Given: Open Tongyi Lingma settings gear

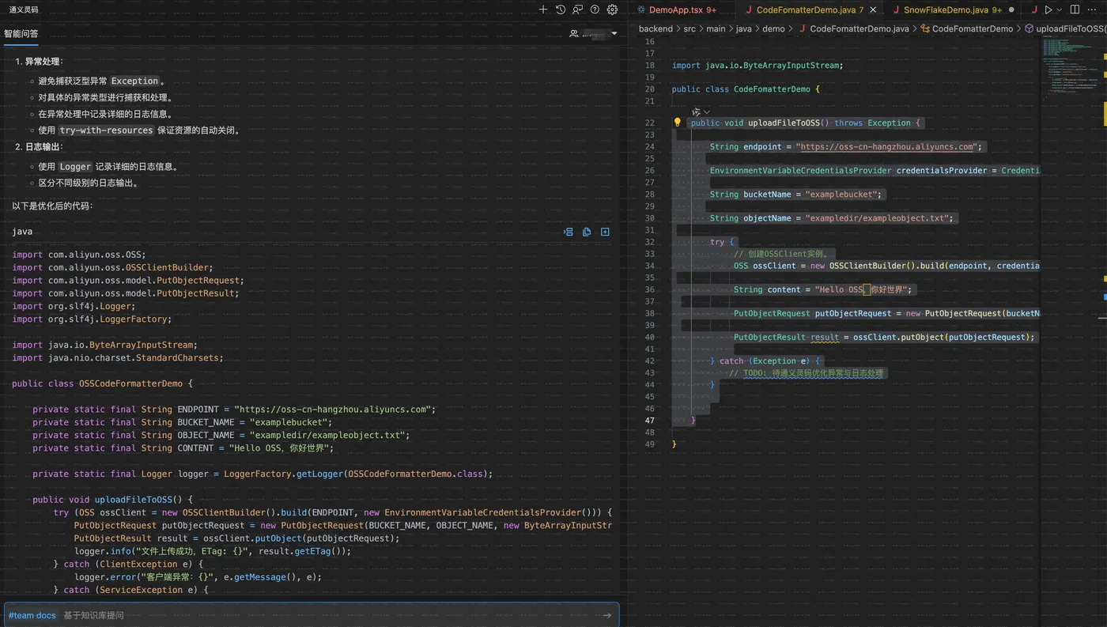Looking at the screenshot, I should [612, 9].
